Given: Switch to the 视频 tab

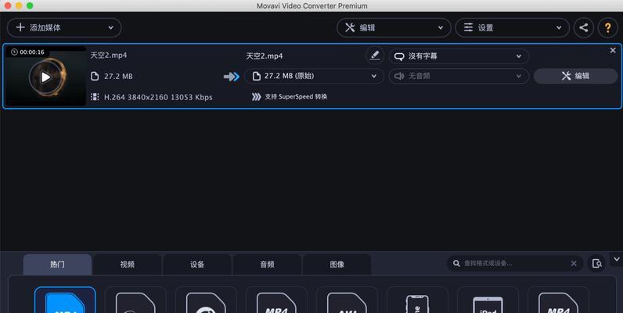Looking at the screenshot, I should [x=127, y=264].
